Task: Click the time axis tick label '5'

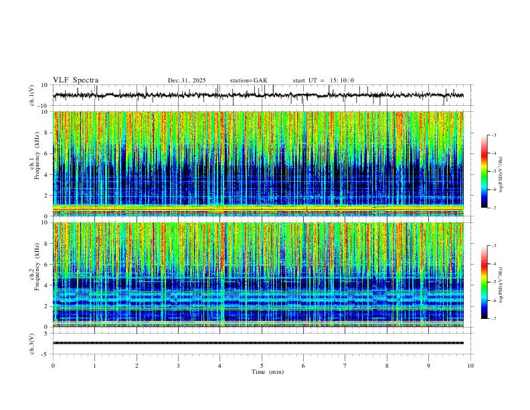Action: point(262,366)
